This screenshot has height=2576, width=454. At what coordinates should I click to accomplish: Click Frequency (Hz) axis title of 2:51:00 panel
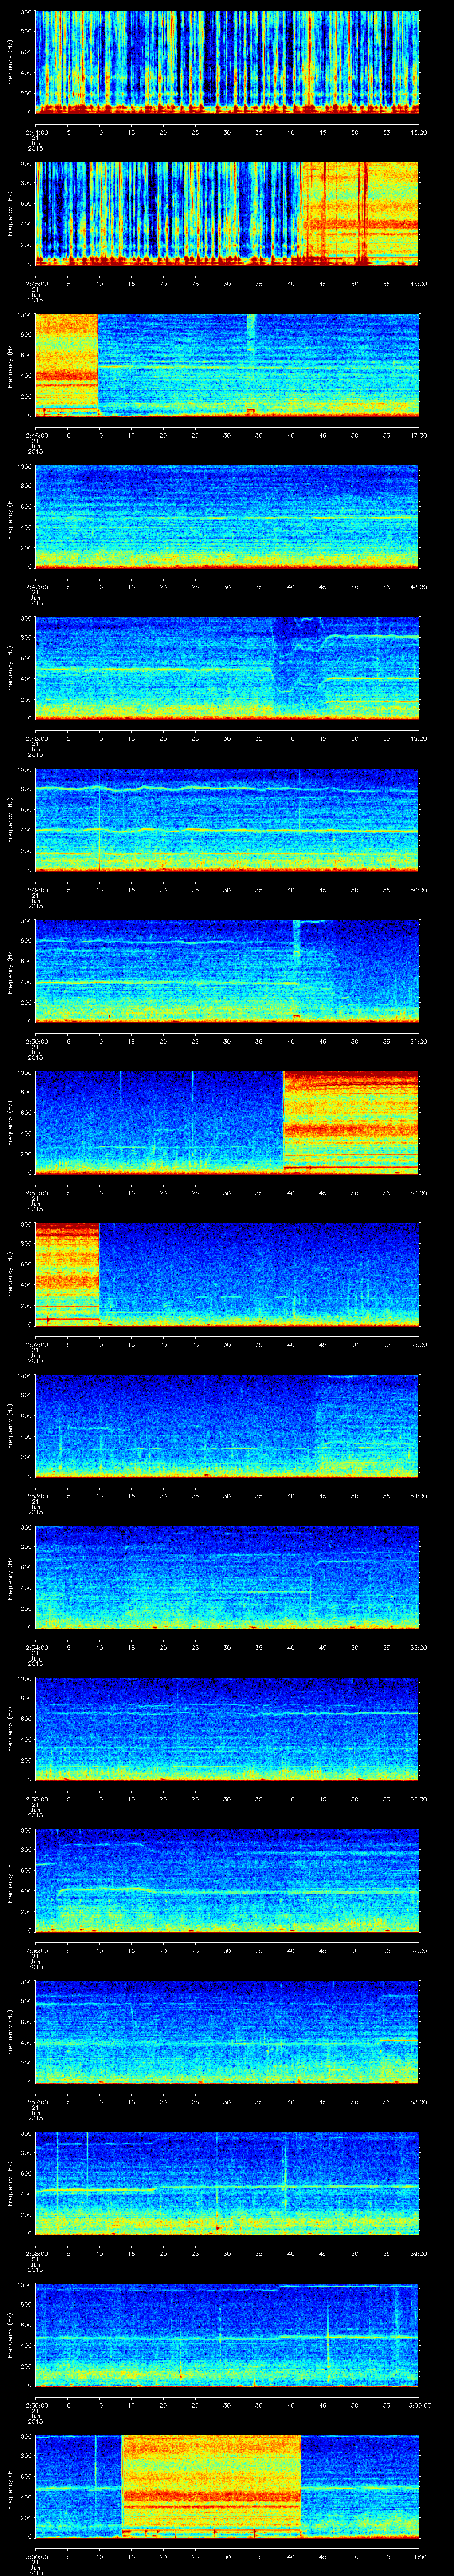click(x=10, y=1123)
